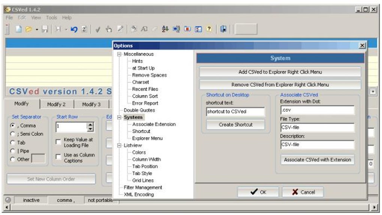Select the Semi Colon separator radio button
Screen dimensions: 382x215
(13, 134)
